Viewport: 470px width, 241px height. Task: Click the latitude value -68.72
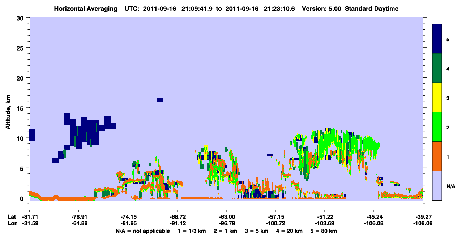[x=177, y=217]
